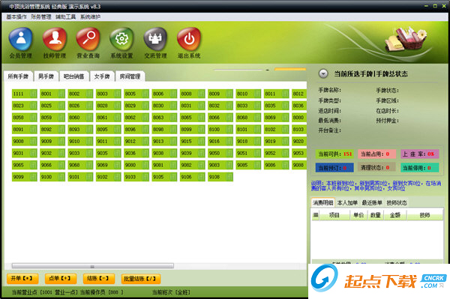The height and width of the screenshot is (299, 450).
Task: Collapse the 当前所选手牌 panel arrow
Action: (323, 73)
